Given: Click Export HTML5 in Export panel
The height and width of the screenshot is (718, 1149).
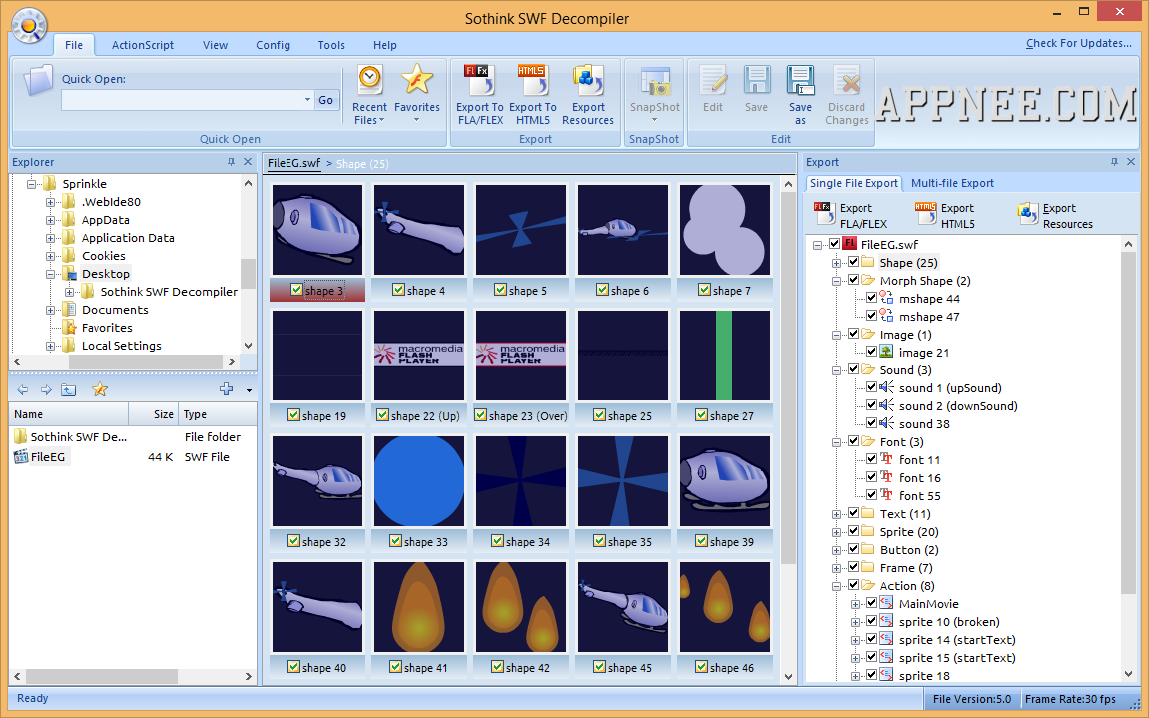Looking at the screenshot, I should (x=944, y=216).
